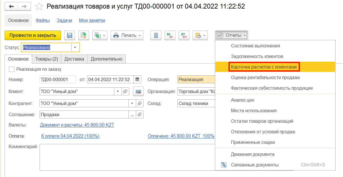Navigate back using the left arrow
The image size is (343, 177).
point(11,6)
